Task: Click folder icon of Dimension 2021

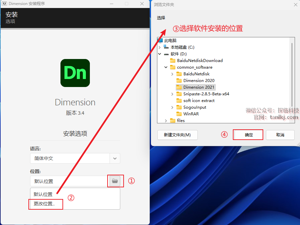Action: click(179, 87)
